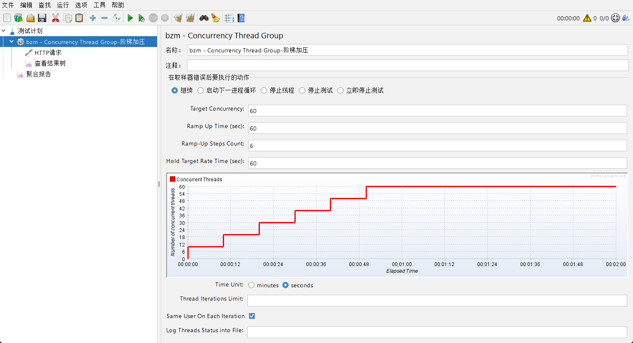Click the Save disk icon
Screen dimensions: 633x343
tap(42, 18)
